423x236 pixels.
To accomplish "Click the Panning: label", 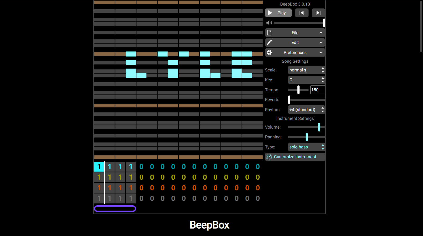I will 273,137.
